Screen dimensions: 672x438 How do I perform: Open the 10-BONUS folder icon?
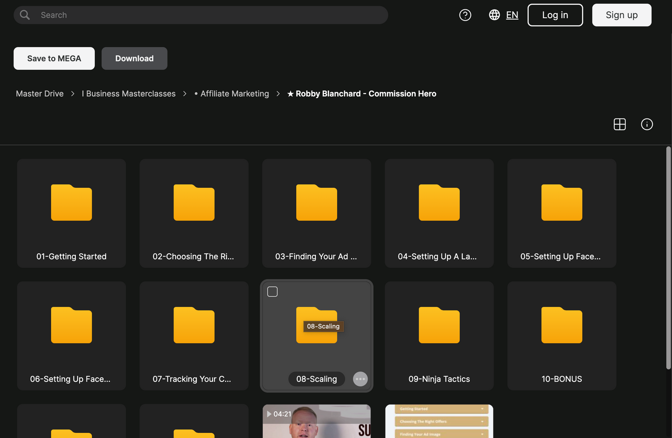[x=562, y=325]
